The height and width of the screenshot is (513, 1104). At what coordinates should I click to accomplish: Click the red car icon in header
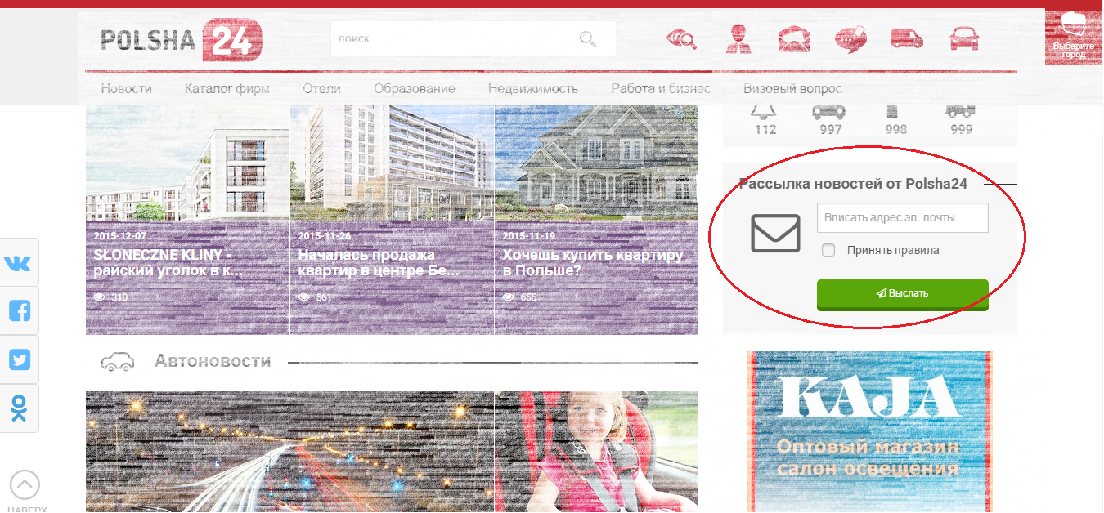(964, 38)
